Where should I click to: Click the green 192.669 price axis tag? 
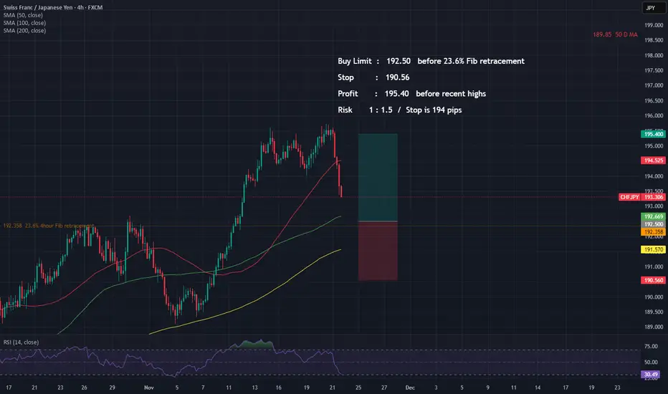pos(653,216)
